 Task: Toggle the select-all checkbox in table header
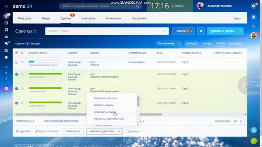(x=16, y=53)
